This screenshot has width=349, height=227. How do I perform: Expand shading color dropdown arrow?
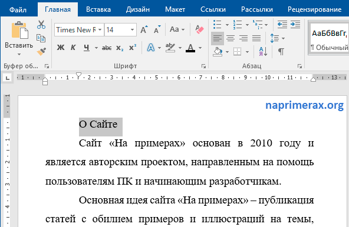[x=227, y=52]
